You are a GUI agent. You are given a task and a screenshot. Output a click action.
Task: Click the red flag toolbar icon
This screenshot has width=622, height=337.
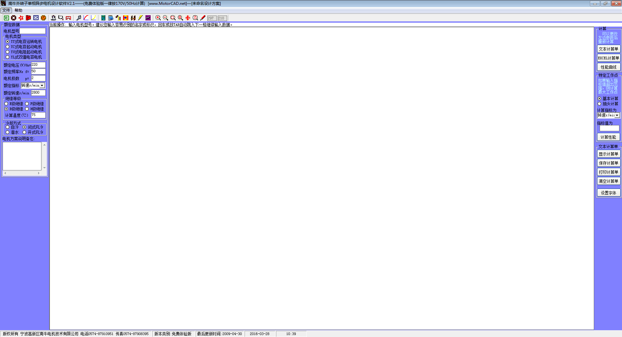29,18
